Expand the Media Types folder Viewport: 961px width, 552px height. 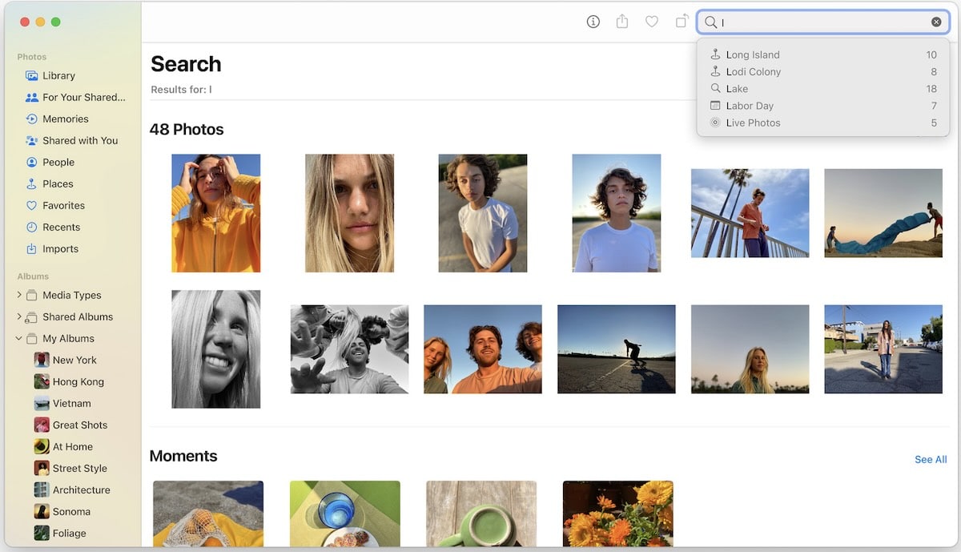click(x=18, y=295)
